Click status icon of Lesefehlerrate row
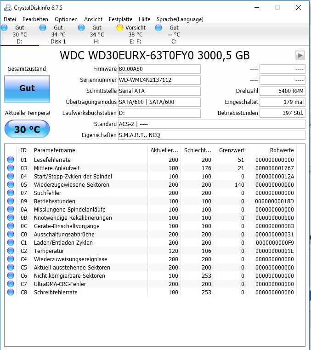Image resolution: width=311 pixels, height=350 pixels. (x=11, y=160)
